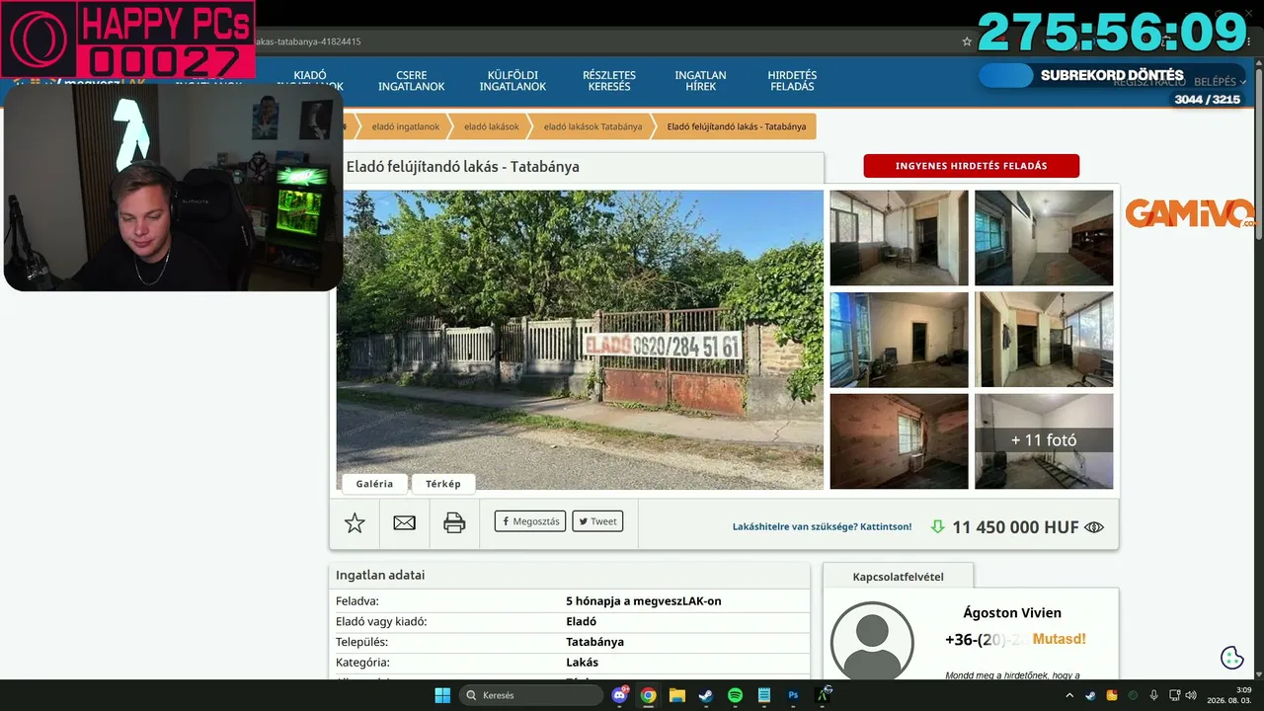Go to eladó ingatlanok breadcrumb
1264x711 pixels.
pos(405,126)
